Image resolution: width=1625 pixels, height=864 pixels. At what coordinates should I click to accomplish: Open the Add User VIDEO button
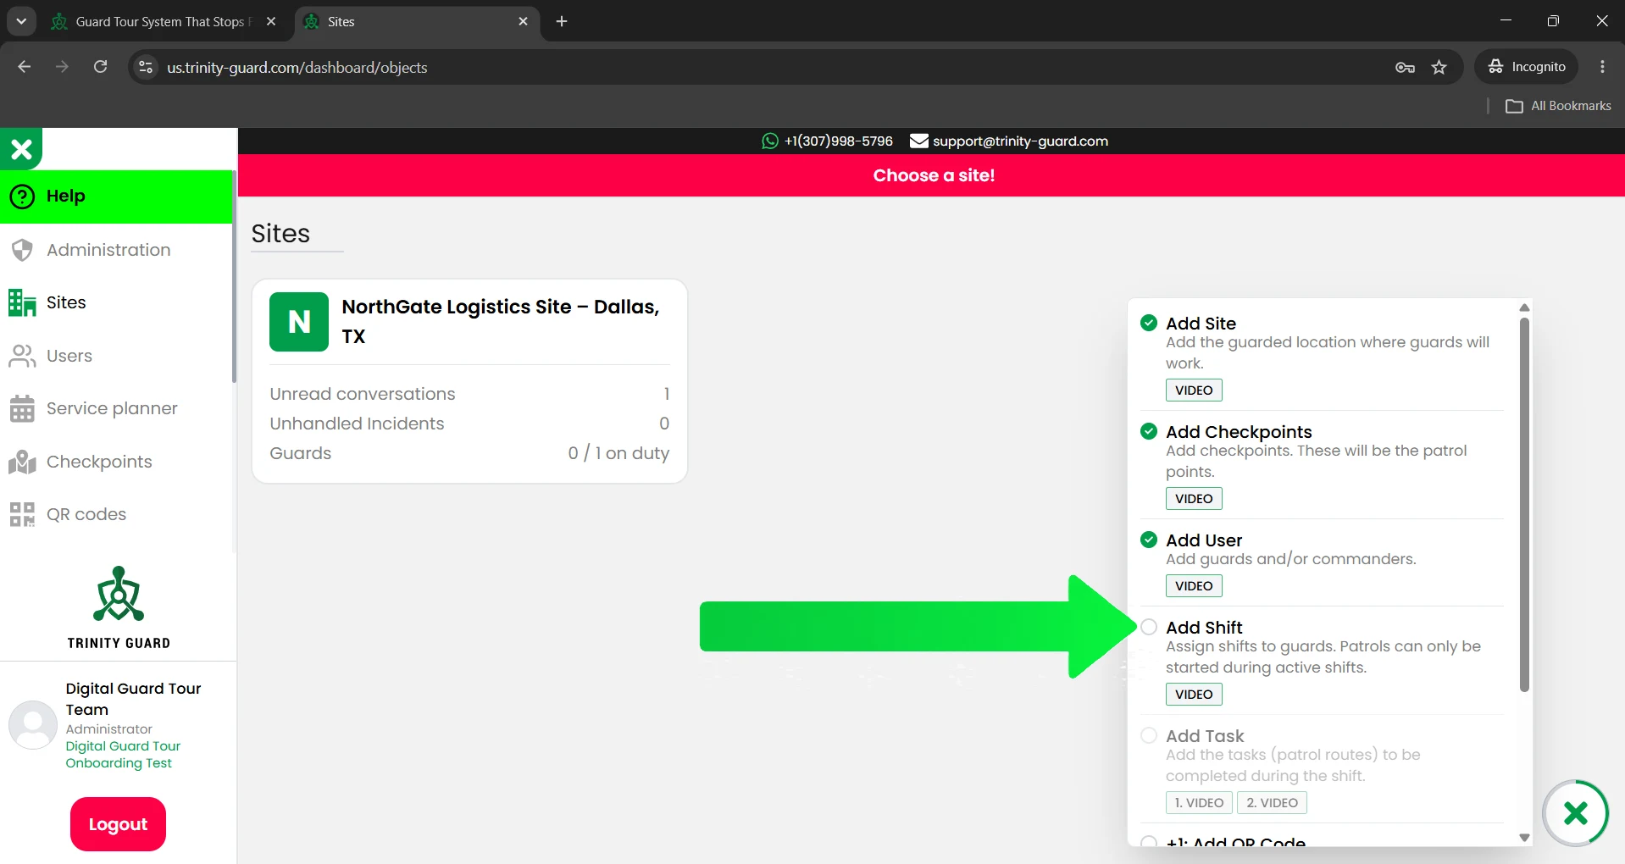[x=1194, y=586]
